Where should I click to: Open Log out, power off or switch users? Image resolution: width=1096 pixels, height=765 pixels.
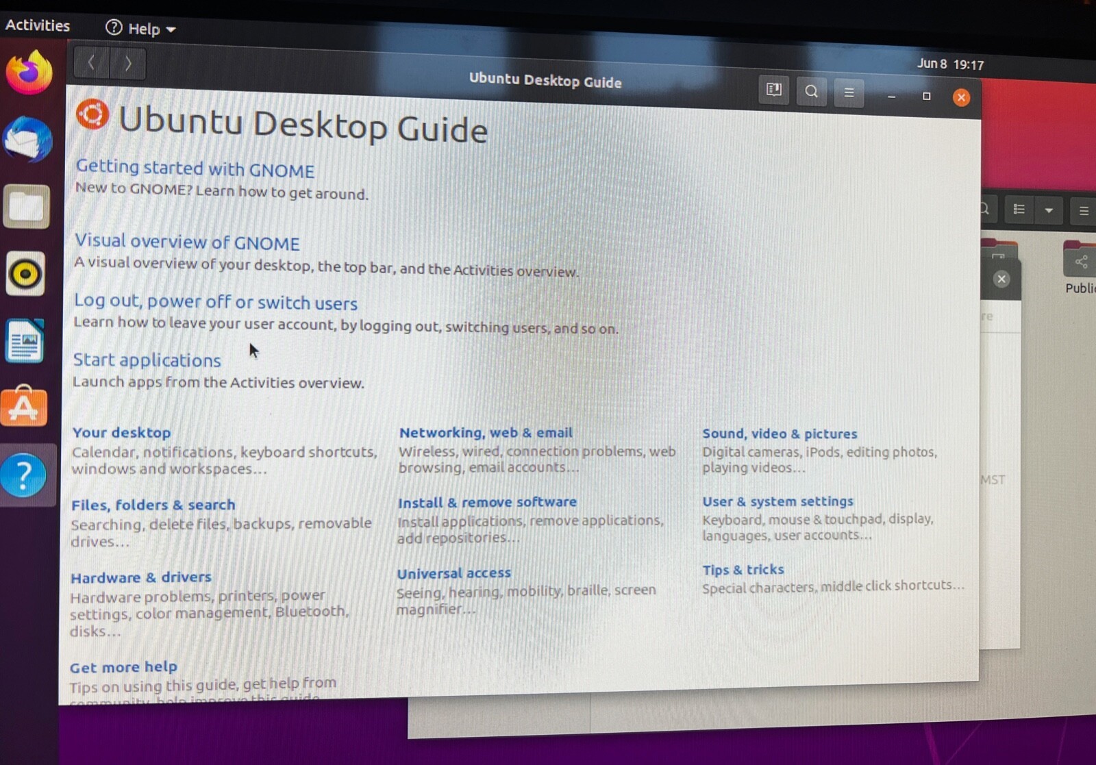[216, 301]
